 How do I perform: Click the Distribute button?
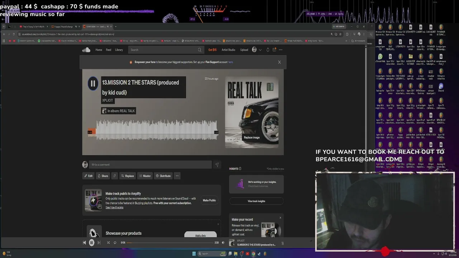[x=163, y=176]
